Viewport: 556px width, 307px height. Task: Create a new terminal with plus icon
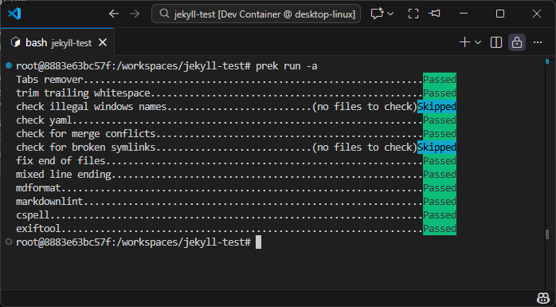464,42
